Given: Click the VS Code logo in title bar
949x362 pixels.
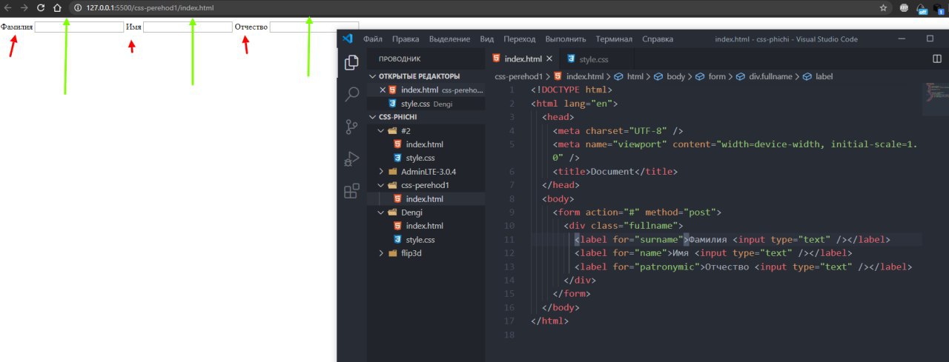Looking at the screenshot, I should [x=347, y=38].
